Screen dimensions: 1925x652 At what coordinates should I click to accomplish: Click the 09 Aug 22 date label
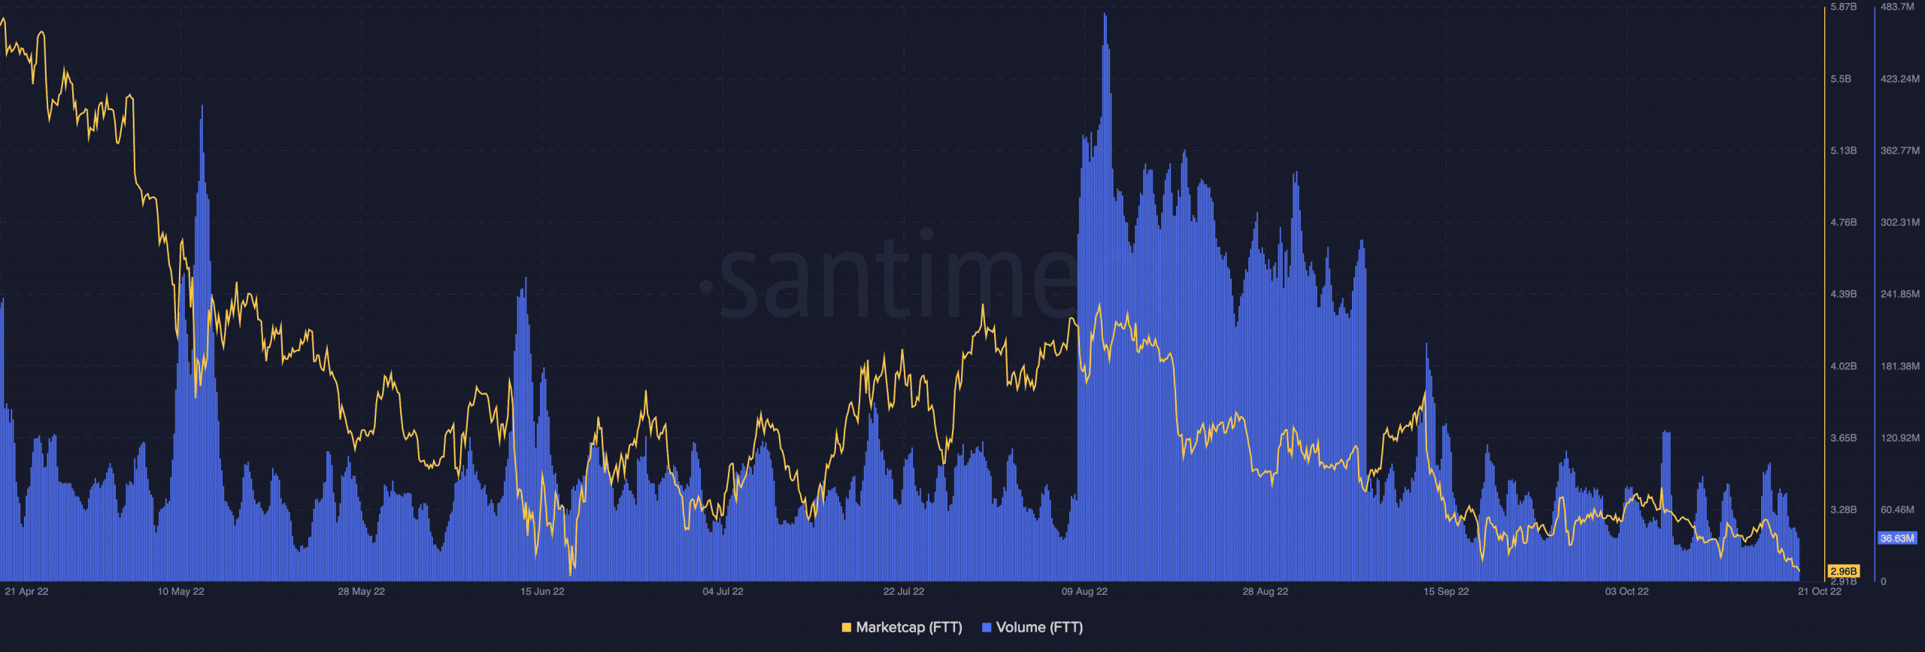[1084, 592]
